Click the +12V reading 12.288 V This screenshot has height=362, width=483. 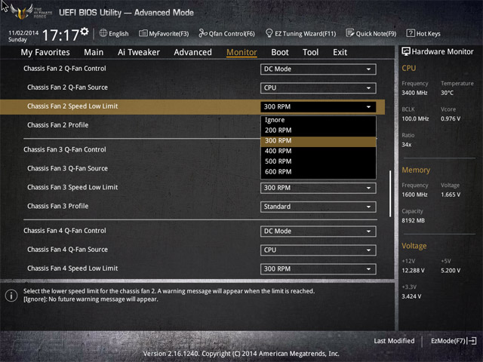413,270
